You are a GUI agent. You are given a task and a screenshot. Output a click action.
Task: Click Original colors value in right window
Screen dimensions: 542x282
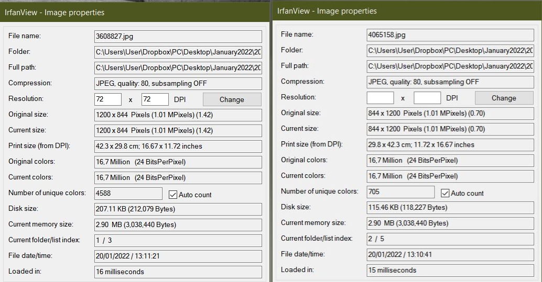[450, 161]
